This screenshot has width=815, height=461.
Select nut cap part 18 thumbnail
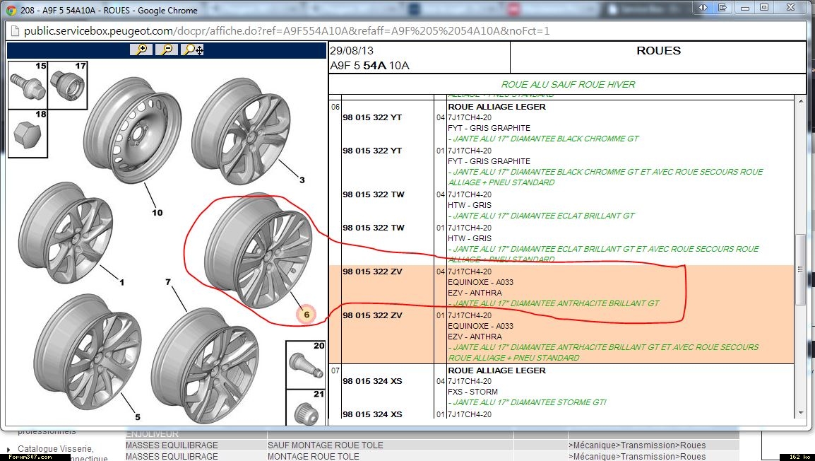[x=28, y=133]
